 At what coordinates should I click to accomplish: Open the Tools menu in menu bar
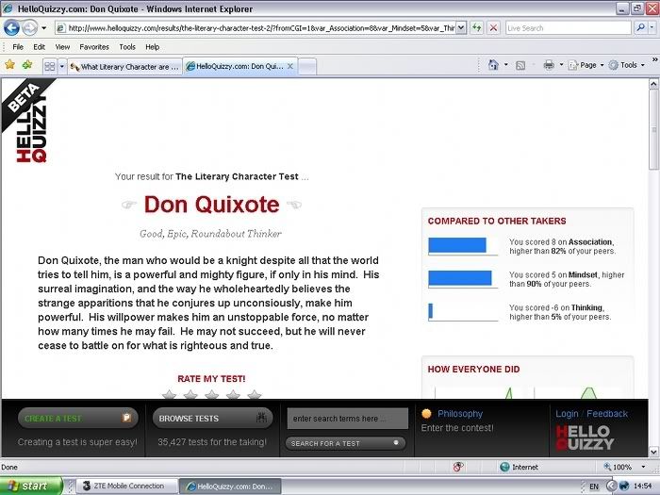tap(127, 47)
